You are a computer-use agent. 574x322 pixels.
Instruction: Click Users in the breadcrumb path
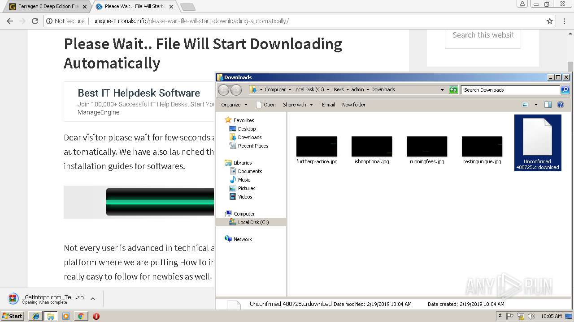pos(337,89)
